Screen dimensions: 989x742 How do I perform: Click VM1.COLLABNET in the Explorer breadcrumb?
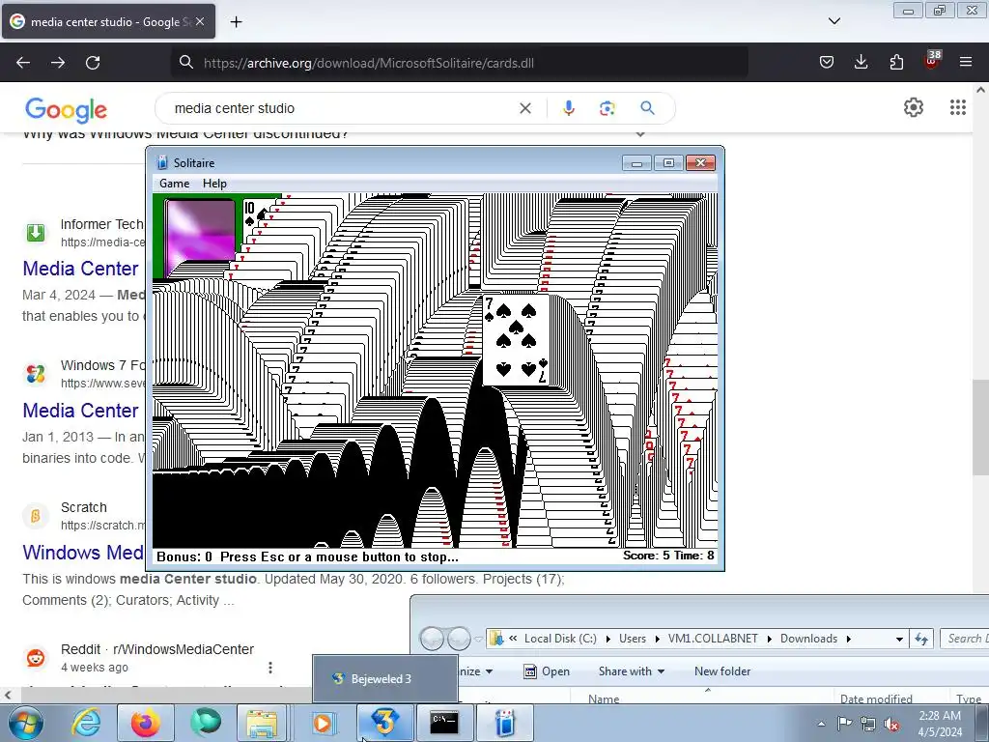point(713,639)
